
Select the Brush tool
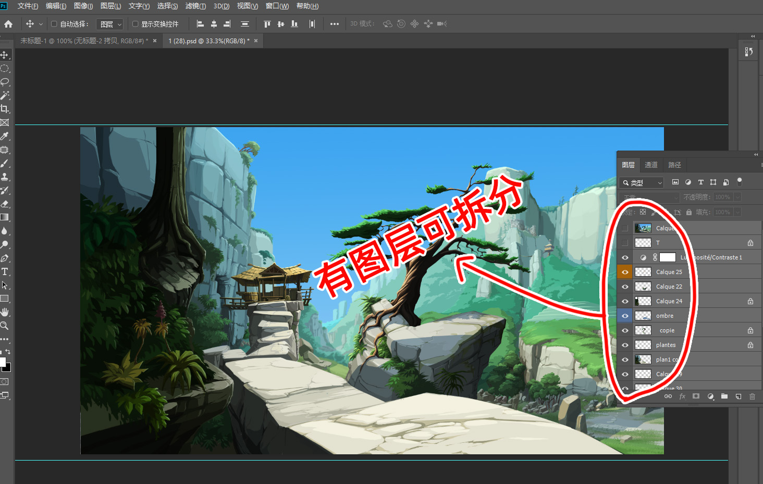[4, 163]
